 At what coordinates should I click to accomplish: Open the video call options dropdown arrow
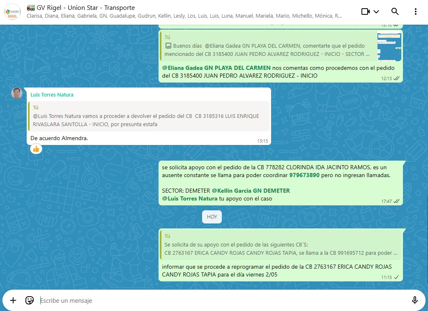[376, 12]
